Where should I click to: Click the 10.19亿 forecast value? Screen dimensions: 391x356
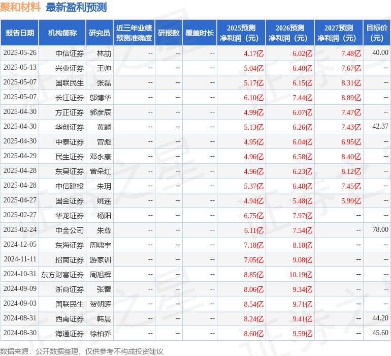point(301,275)
